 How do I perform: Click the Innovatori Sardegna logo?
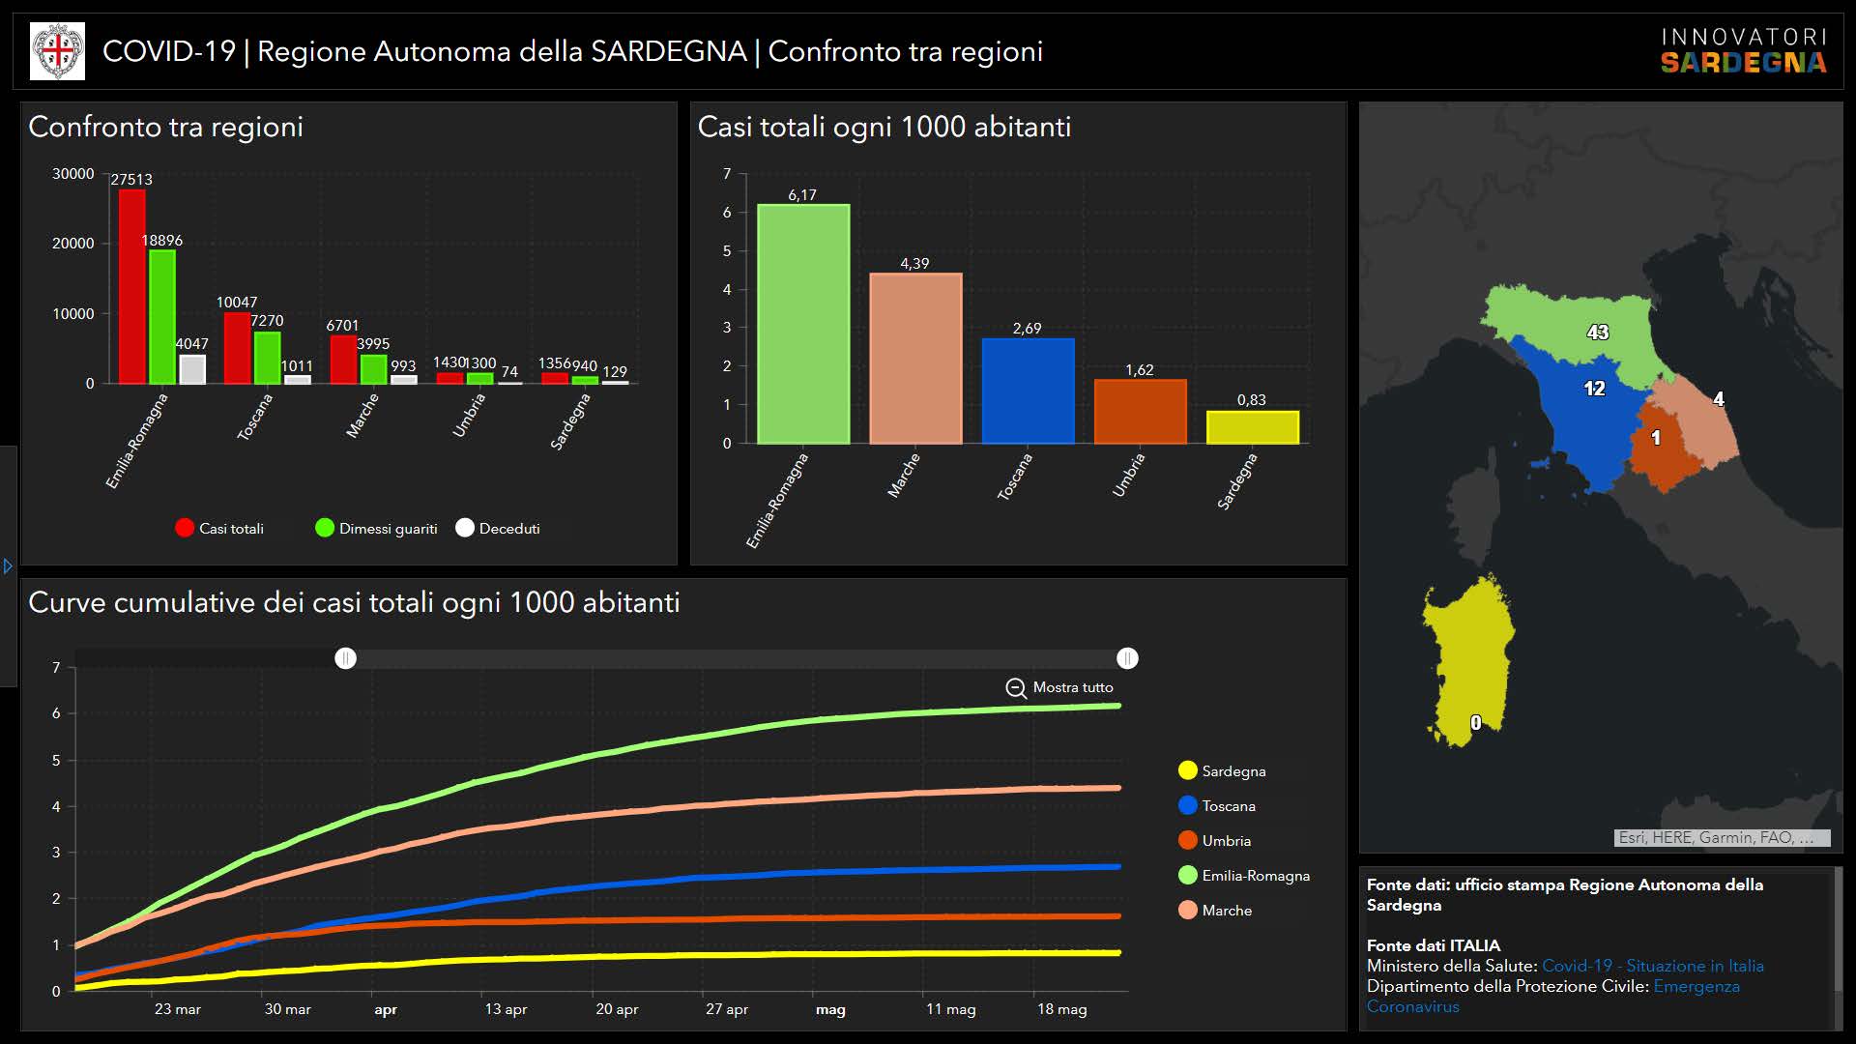[1743, 51]
